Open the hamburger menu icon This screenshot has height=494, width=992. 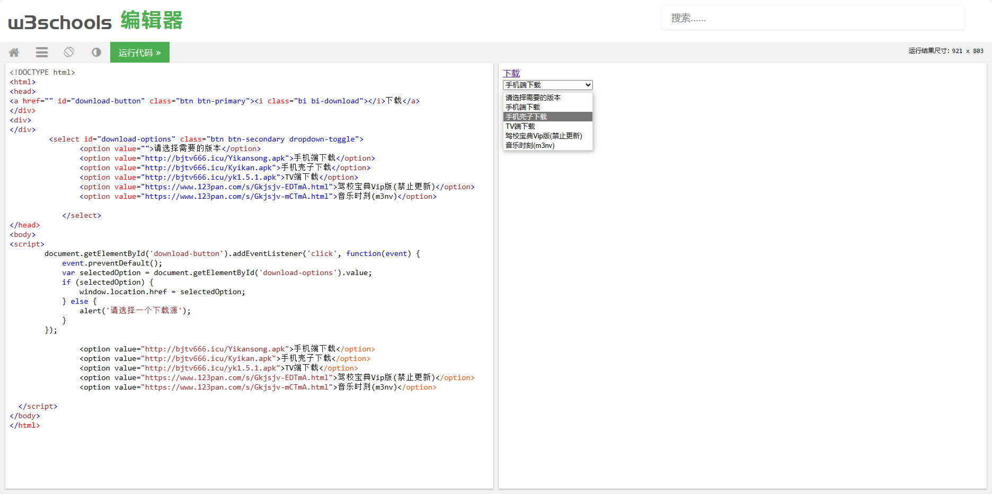(42, 52)
